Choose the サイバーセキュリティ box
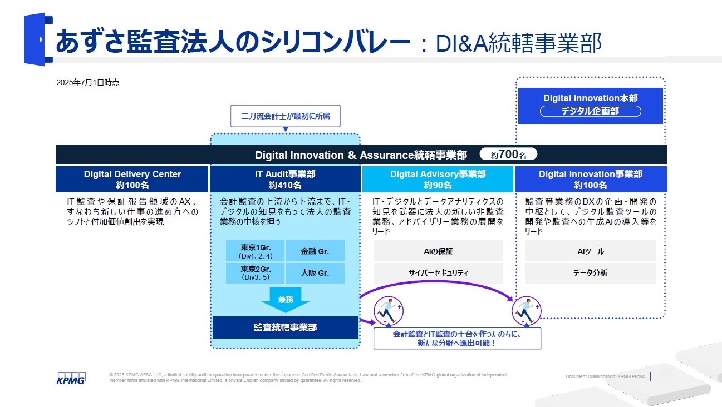 [x=438, y=273]
